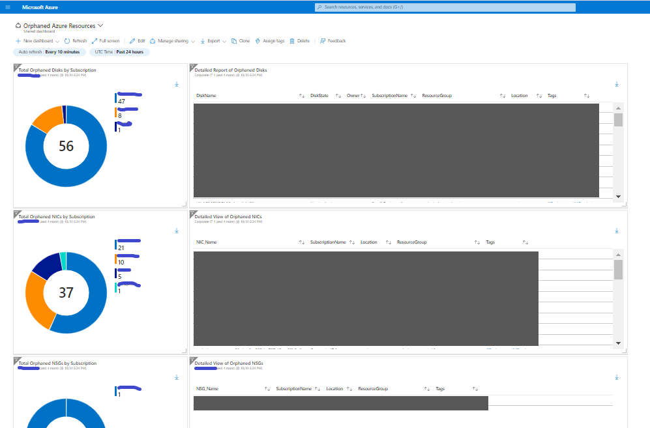Sort the NSGs table by Location
Image resolution: width=650 pixels, height=428 pixels.
click(x=349, y=389)
